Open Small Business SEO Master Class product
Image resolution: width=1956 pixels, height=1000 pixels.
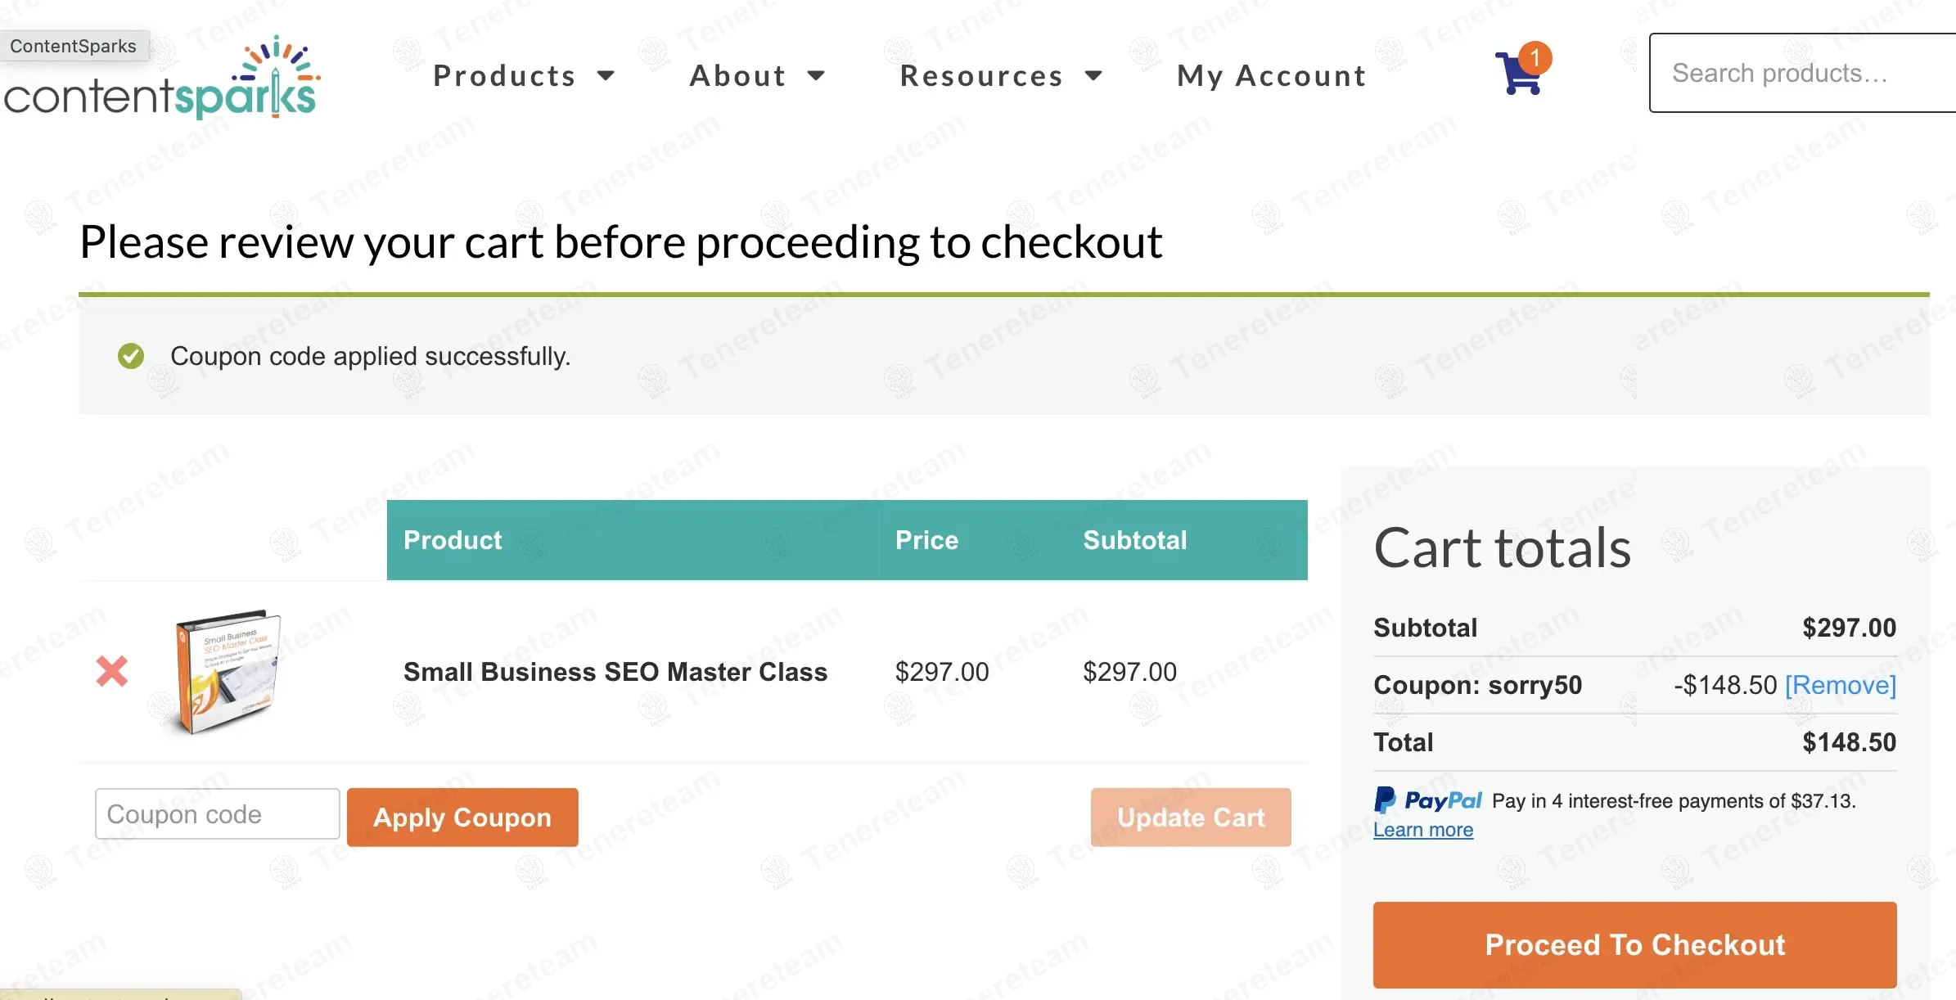(615, 672)
